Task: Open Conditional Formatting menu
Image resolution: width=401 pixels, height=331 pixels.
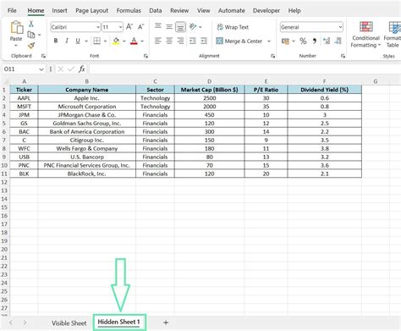Action: tap(365, 35)
